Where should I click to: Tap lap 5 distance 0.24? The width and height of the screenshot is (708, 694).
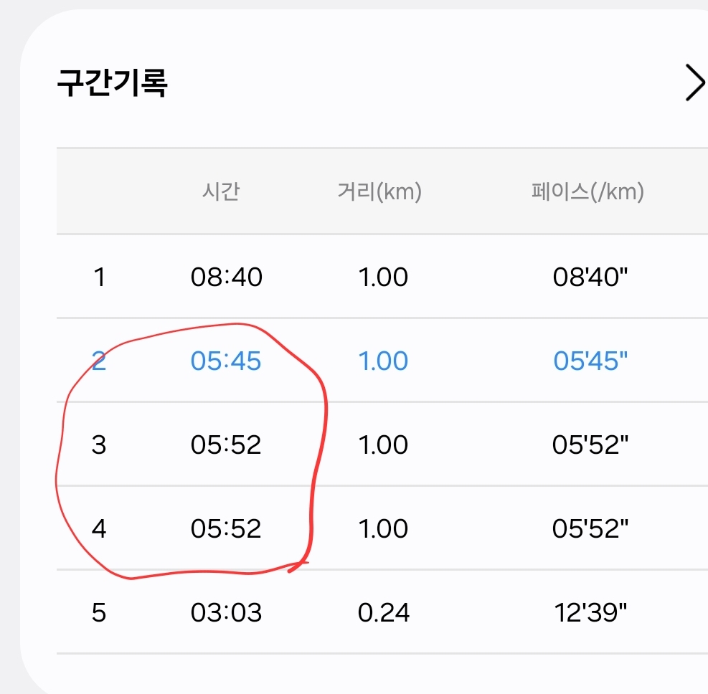tap(383, 613)
